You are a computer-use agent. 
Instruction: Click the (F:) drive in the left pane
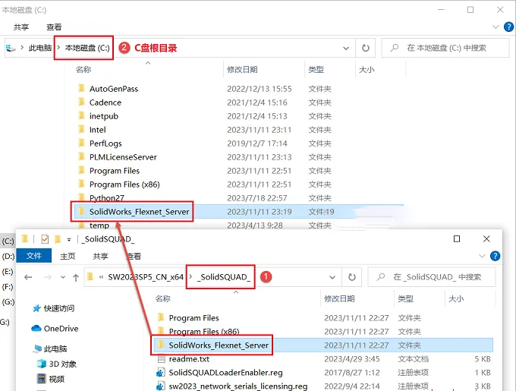[x=8, y=287]
